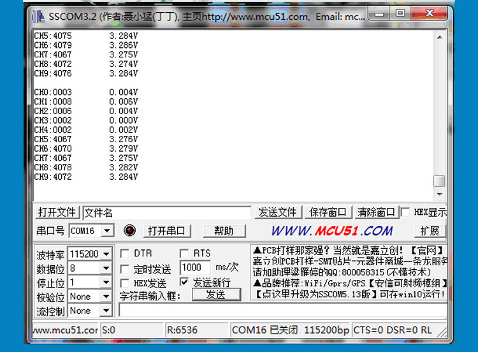Screen dimensions: 478x352
Task: Click the red serial port status indicator
Action: click(x=129, y=230)
